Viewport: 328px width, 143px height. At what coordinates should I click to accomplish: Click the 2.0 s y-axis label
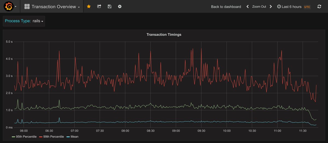9,93
